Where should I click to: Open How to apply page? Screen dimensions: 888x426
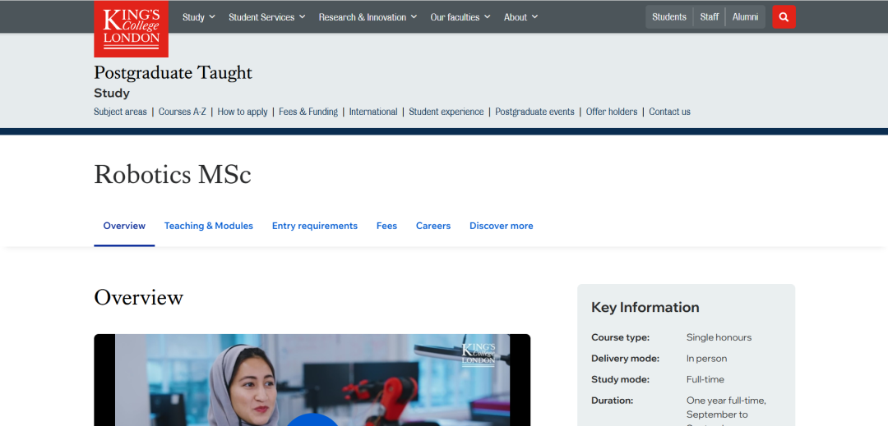click(x=243, y=112)
